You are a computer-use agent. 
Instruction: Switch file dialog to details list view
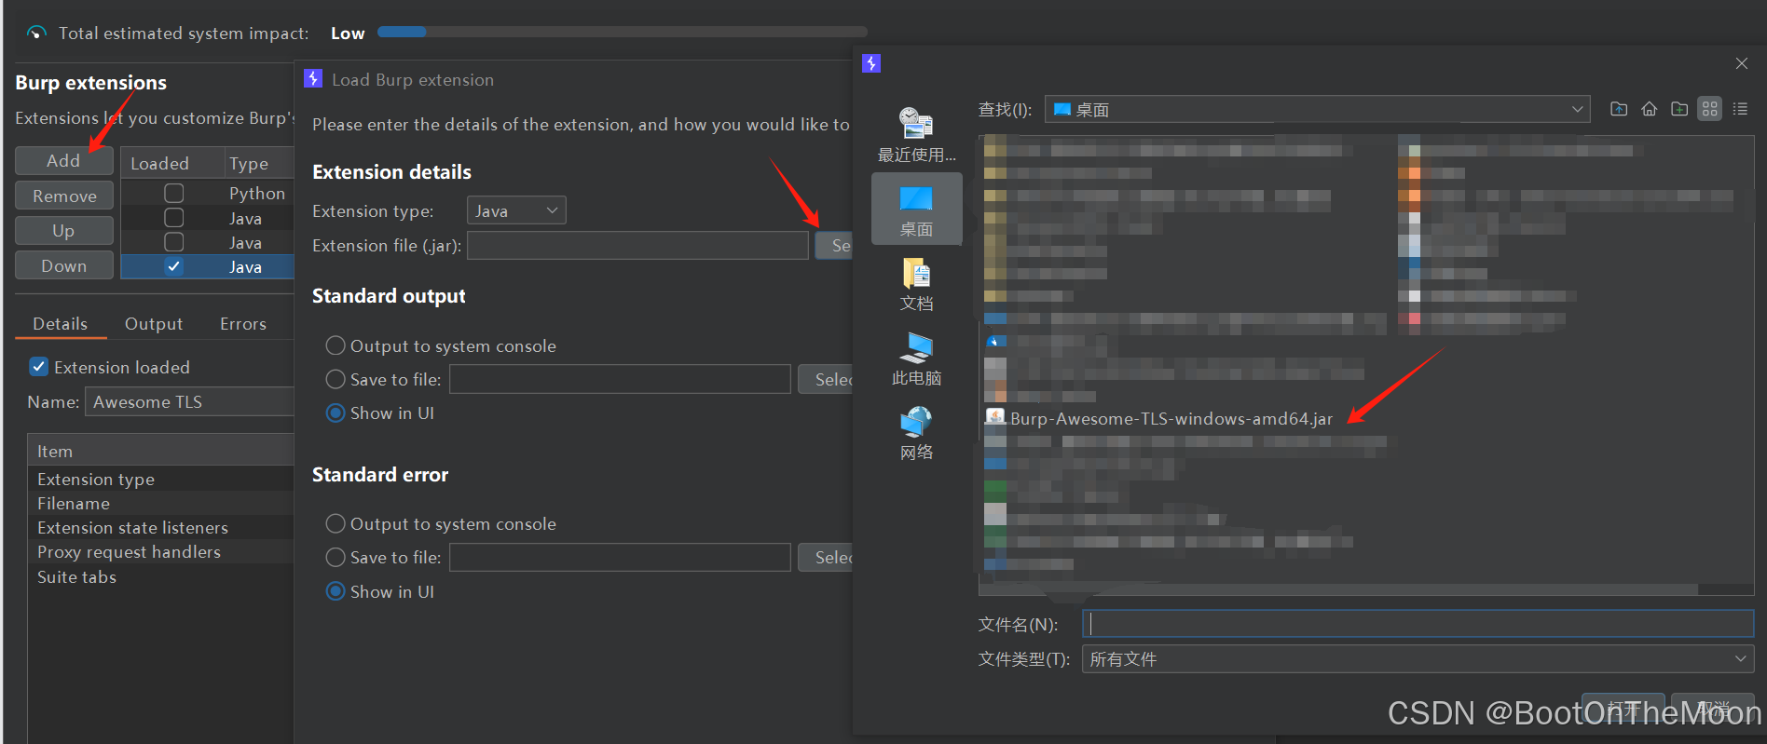(x=1740, y=109)
